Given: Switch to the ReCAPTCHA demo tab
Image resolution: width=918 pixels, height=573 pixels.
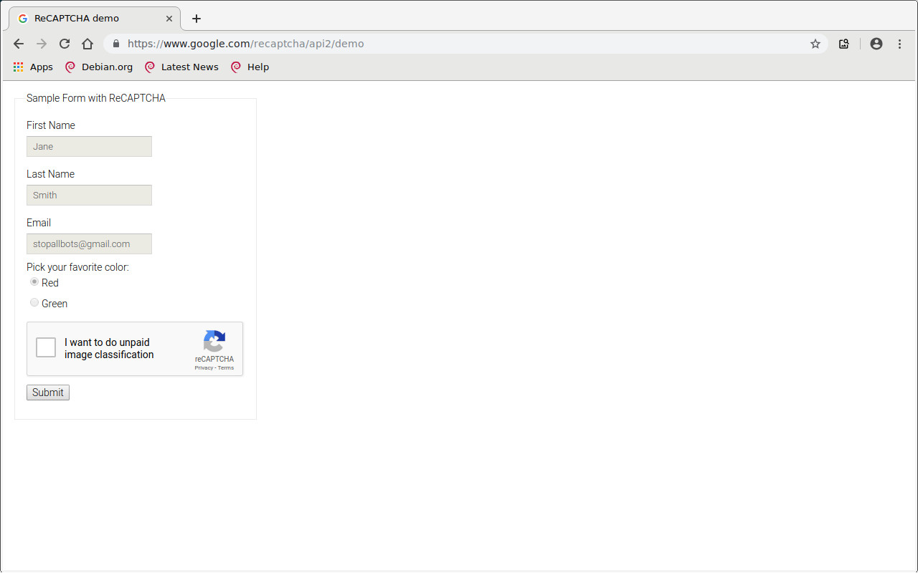Looking at the screenshot, I should (86, 19).
